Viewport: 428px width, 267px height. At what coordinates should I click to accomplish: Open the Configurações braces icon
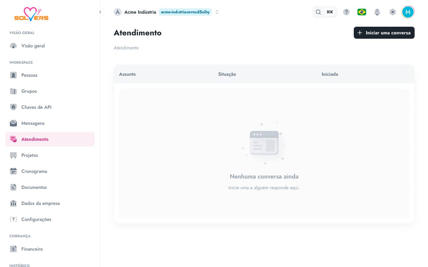pyautogui.click(x=13, y=219)
